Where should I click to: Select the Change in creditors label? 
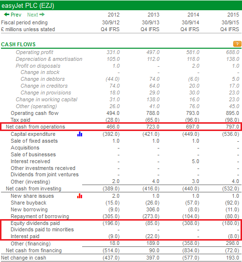click(44, 86)
